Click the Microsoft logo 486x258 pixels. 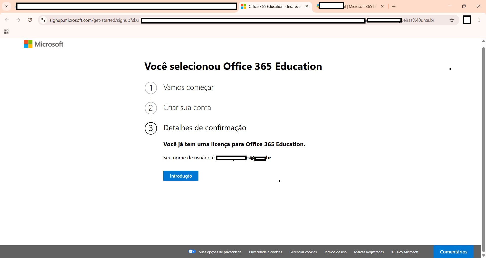44,44
